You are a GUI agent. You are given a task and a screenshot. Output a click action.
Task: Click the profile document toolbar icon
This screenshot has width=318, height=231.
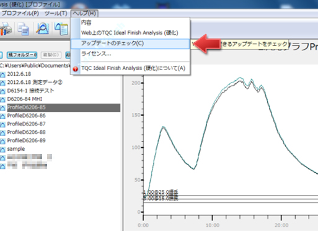pos(61,29)
